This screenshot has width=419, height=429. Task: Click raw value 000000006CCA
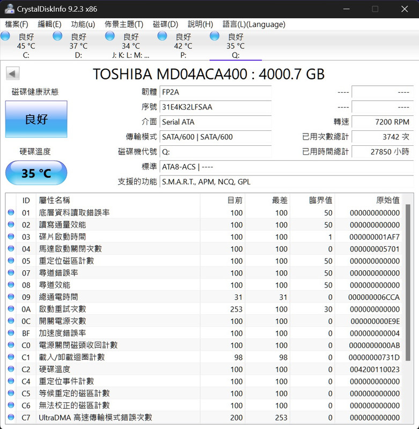point(374,297)
